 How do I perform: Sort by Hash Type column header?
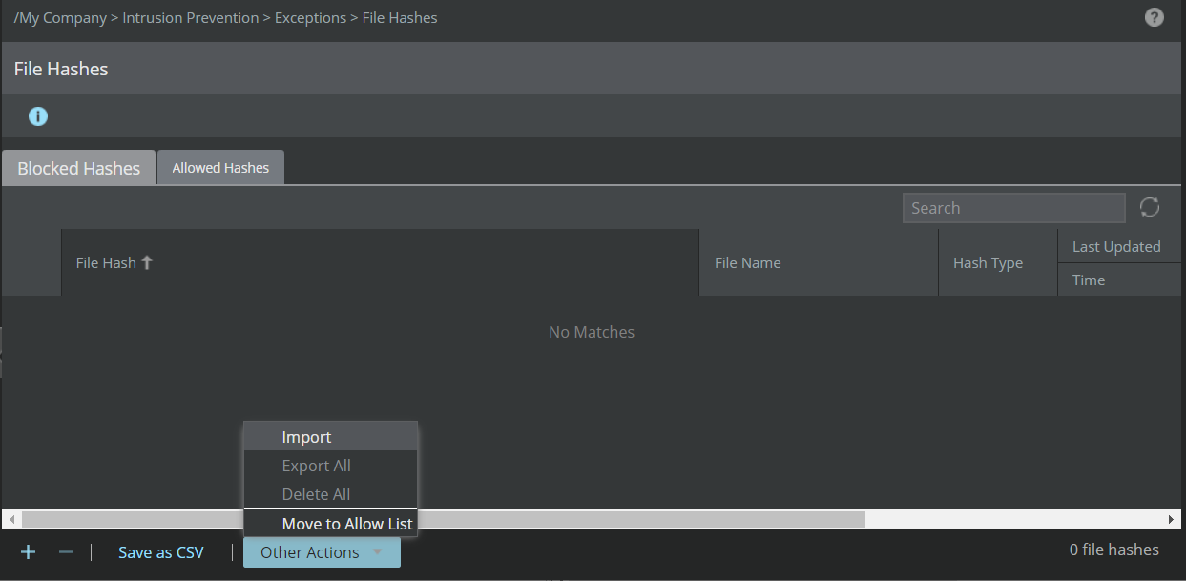(x=998, y=262)
